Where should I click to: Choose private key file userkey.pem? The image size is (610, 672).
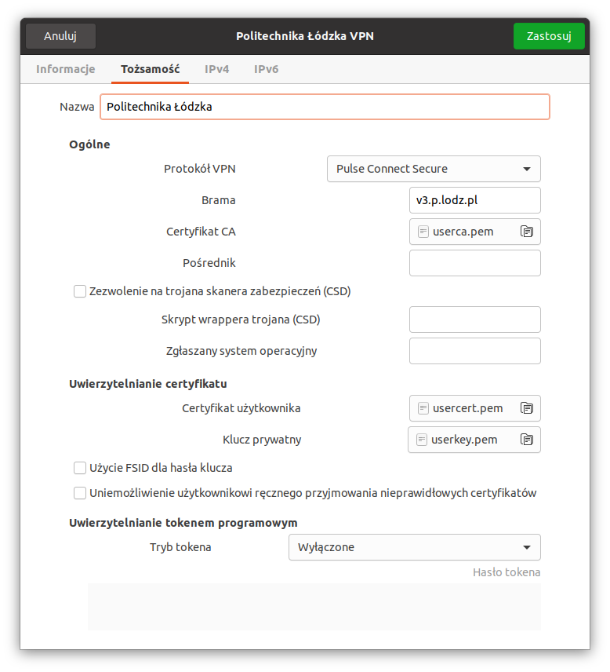(x=474, y=440)
